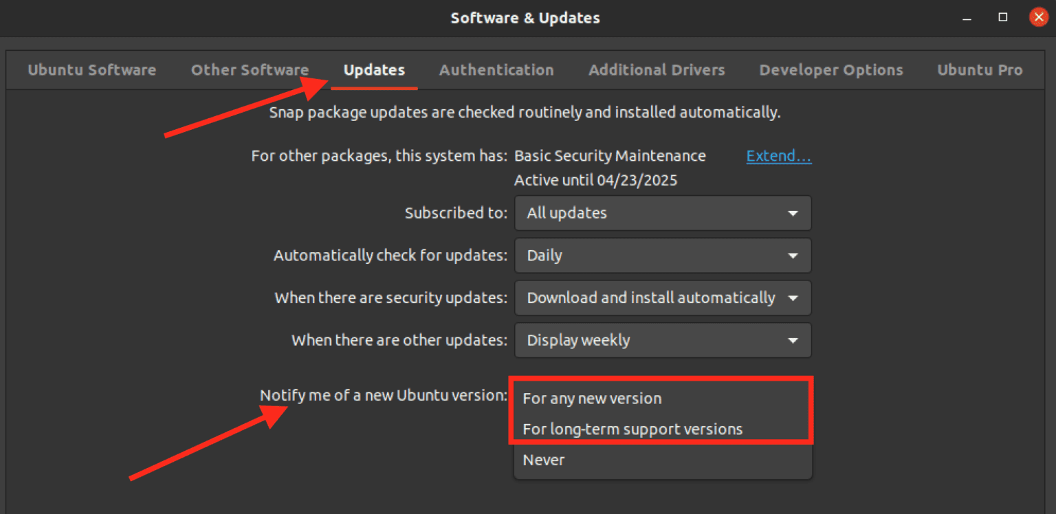Open the Authentication tab

pos(496,69)
